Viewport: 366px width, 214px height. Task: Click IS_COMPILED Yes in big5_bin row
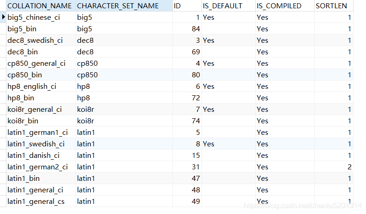[285, 29]
